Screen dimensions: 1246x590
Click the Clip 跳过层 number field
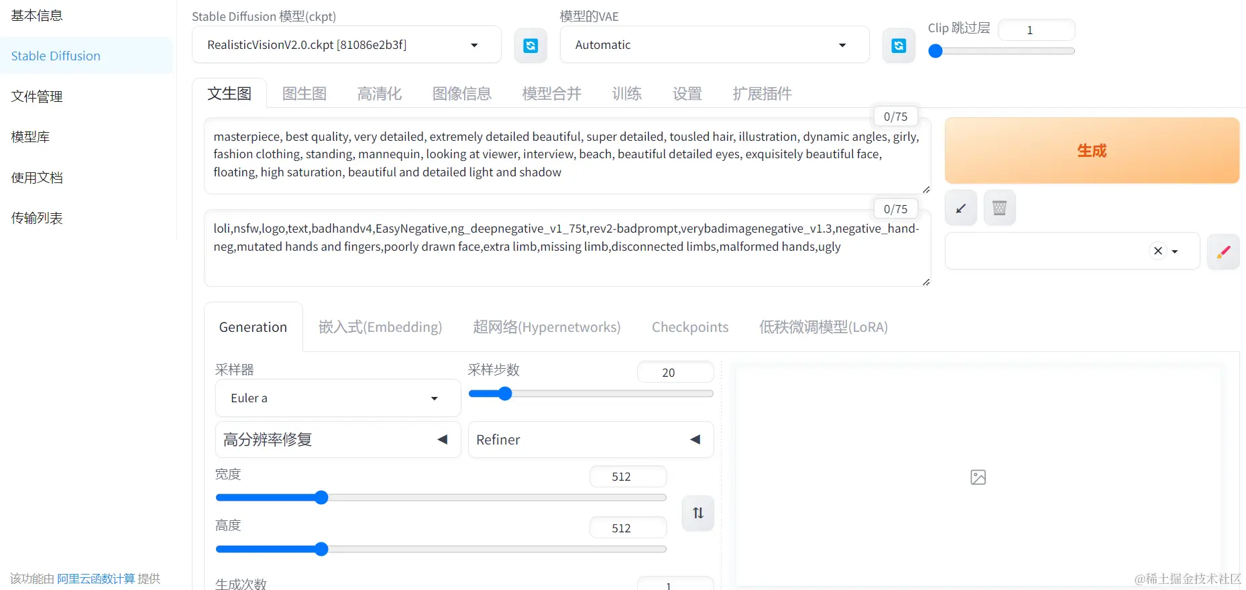pyautogui.click(x=1037, y=30)
